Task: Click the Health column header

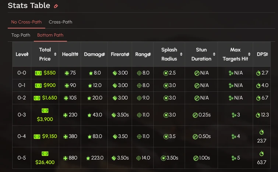Action: click(70, 54)
